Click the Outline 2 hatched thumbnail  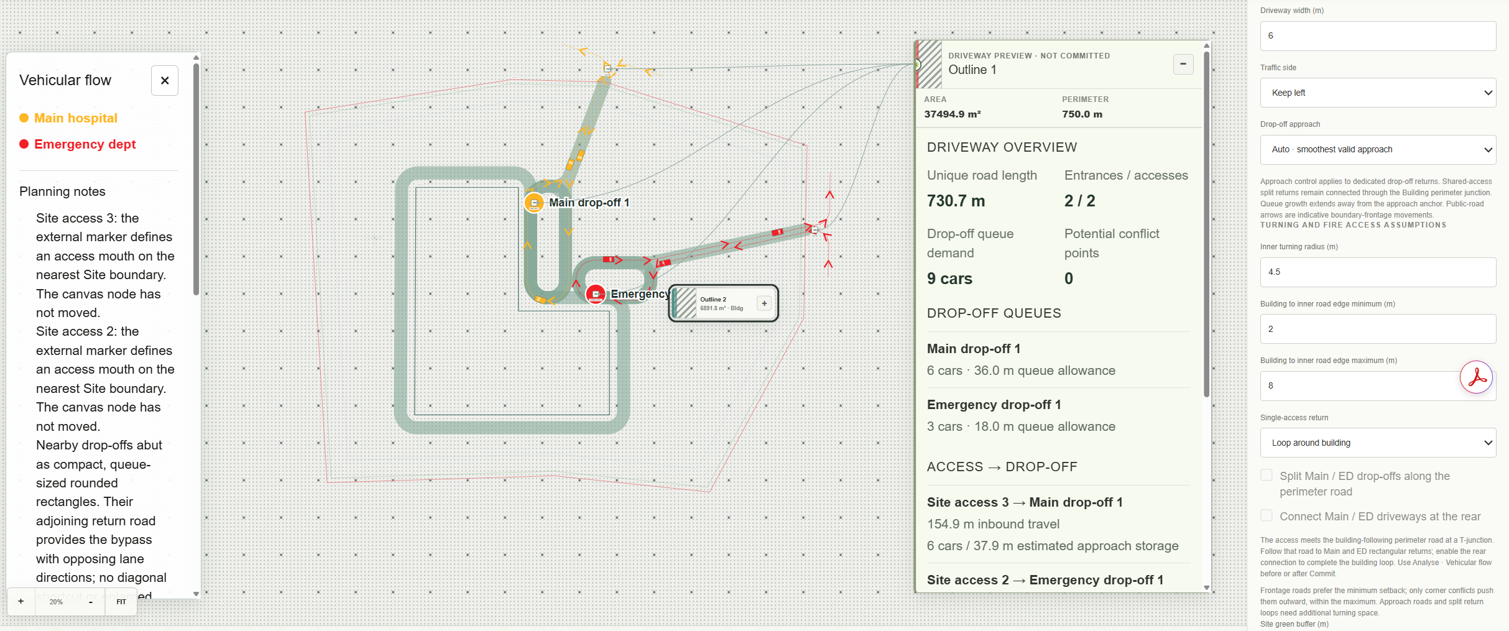(685, 303)
